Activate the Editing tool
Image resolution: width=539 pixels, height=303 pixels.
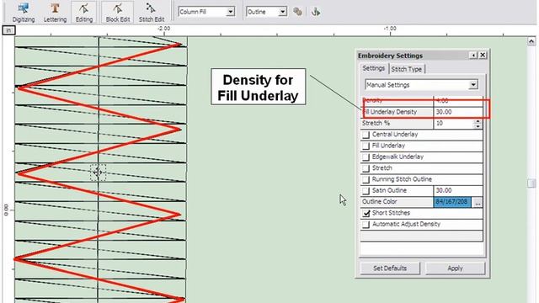84,12
